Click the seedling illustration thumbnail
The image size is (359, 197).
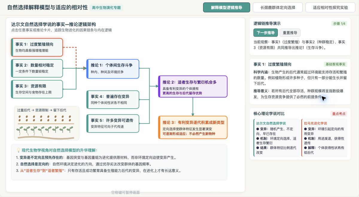[47, 123]
